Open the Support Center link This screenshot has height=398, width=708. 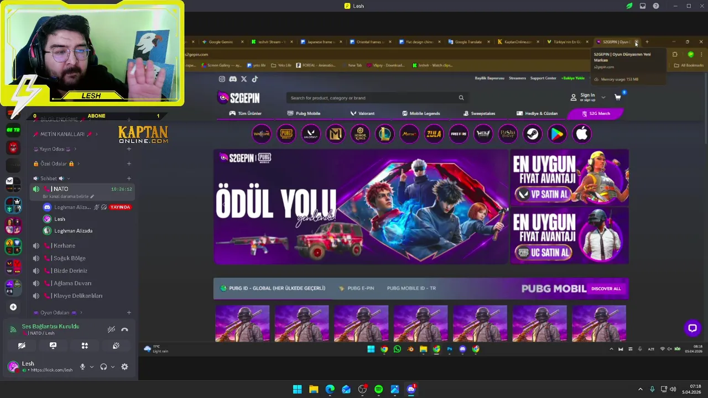pos(543,78)
